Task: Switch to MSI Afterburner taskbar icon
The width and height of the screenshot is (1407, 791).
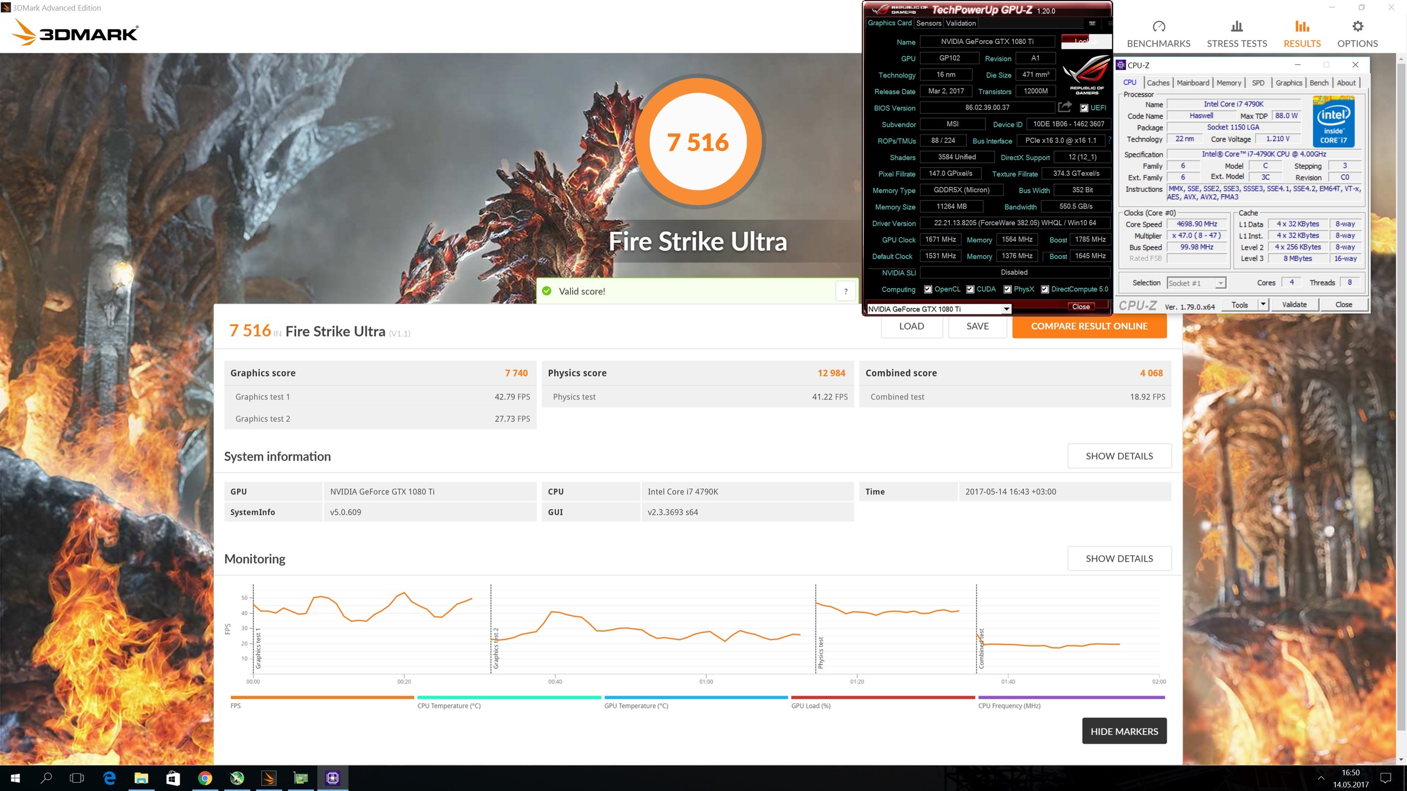Action: [x=237, y=778]
